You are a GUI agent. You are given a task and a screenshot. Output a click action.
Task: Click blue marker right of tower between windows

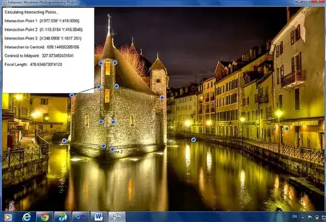pyautogui.click(x=117, y=86)
